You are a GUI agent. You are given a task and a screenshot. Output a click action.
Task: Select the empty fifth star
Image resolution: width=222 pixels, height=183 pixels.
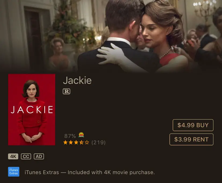(x=87, y=142)
